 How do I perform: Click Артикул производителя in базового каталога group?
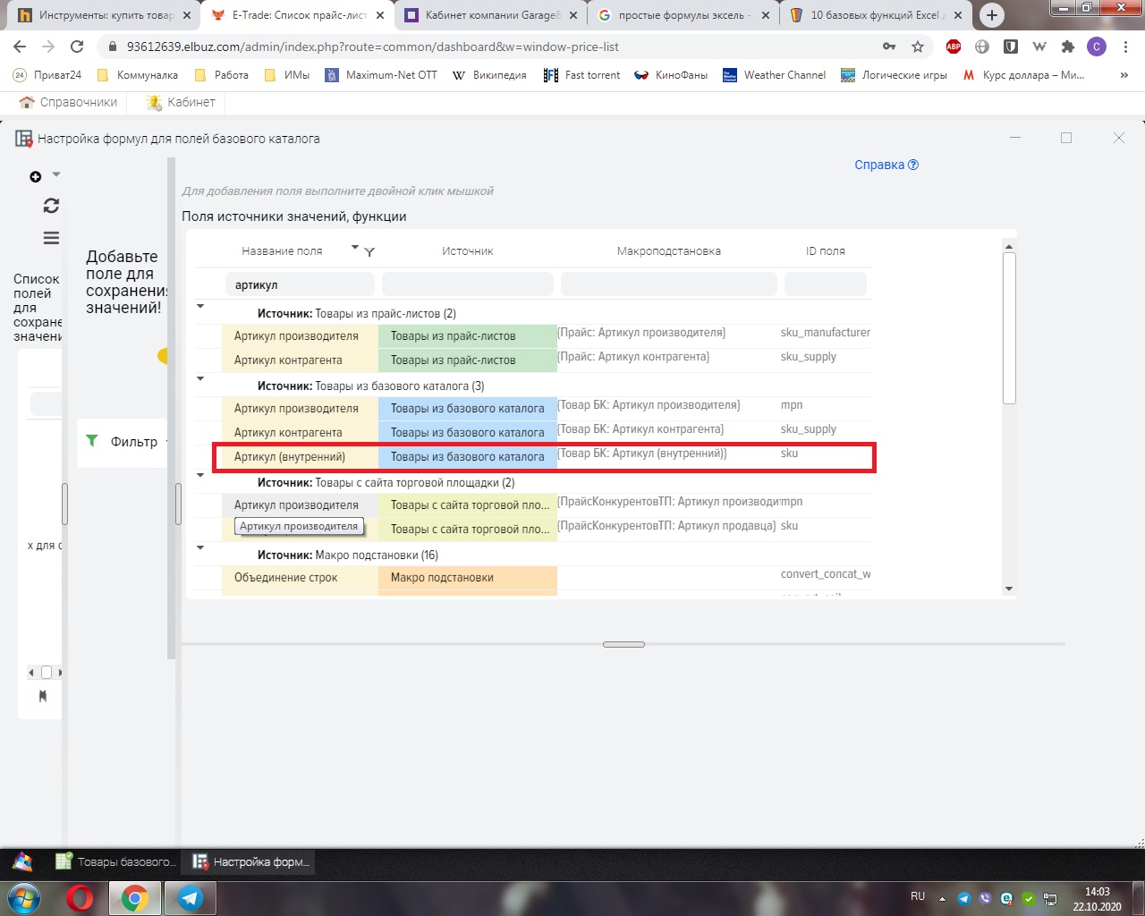300,409
